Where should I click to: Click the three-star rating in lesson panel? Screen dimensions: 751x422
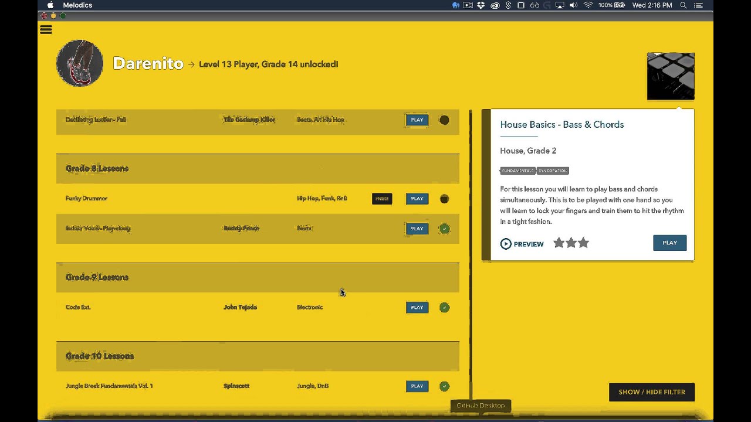tap(571, 243)
